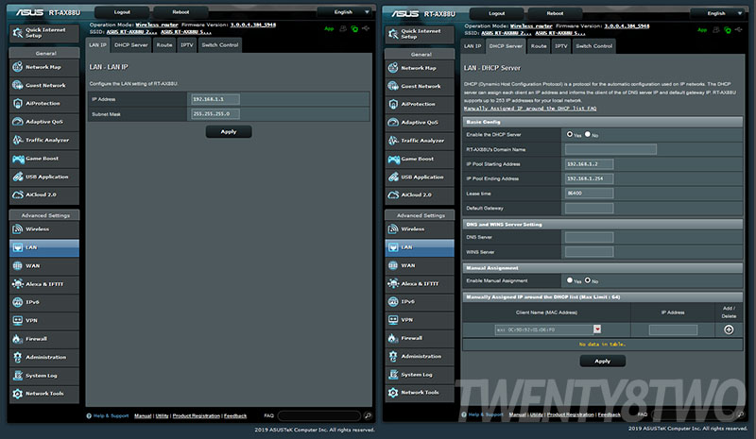Viewport: 756px width, 439px height.
Task: Click the Lease time field
Action: tap(589, 194)
